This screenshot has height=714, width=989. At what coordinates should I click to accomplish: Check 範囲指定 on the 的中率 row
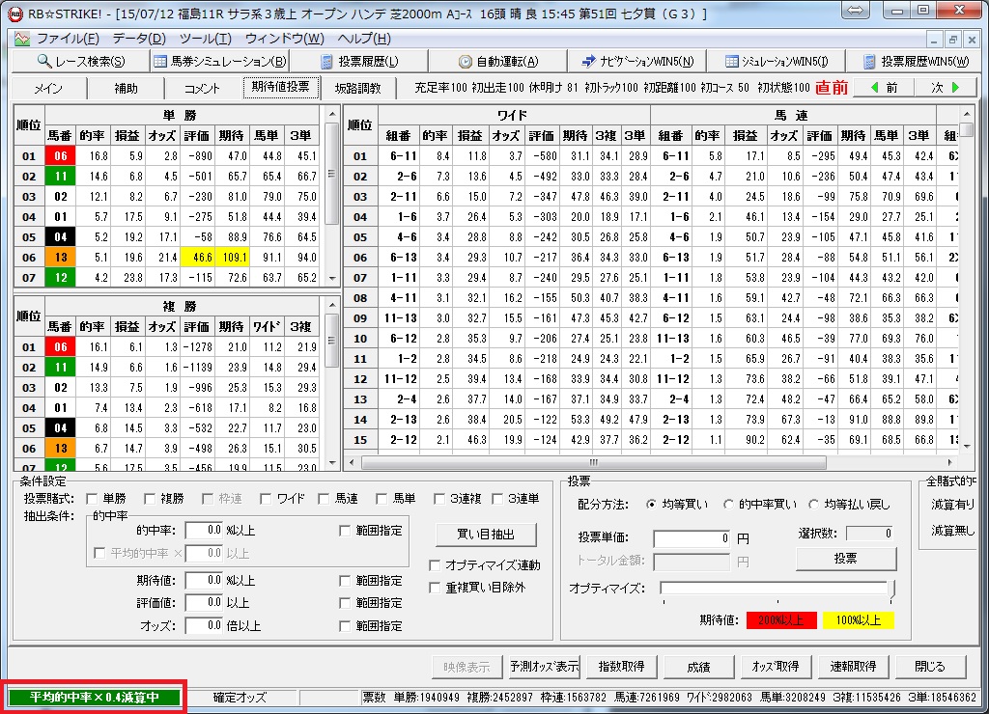coord(345,531)
